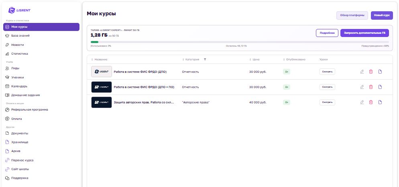Click published badge Да for Защита авторских прав
Screen dimensions: 399x187
287,103
